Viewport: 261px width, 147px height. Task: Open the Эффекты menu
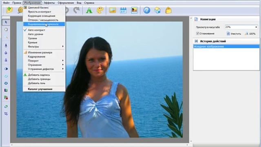(x=49, y=3)
